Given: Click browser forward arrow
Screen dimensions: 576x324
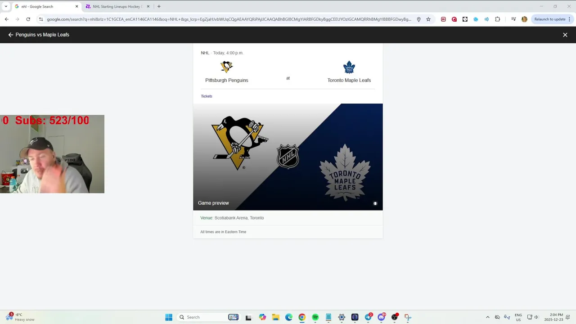Looking at the screenshot, I should (x=17, y=19).
